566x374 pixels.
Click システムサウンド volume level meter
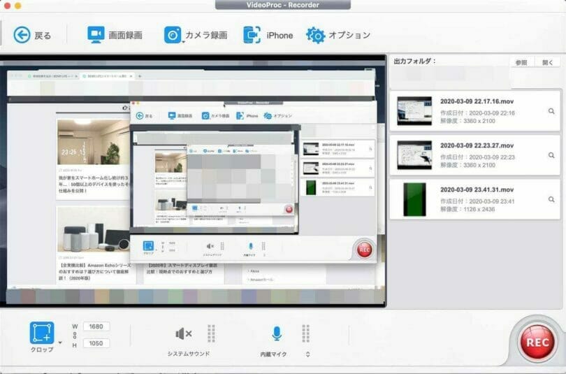(x=212, y=333)
